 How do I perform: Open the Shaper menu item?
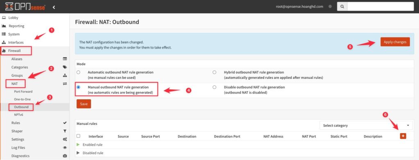pos(17,131)
